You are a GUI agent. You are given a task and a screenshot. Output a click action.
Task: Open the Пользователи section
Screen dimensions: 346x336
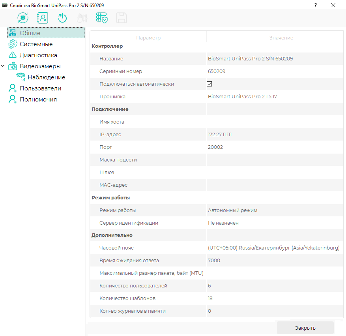pos(41,88)
